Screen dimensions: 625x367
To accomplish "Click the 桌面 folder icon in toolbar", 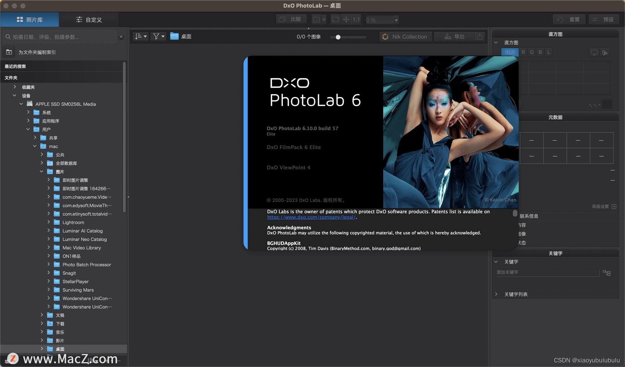I will [x=174, y=36].
